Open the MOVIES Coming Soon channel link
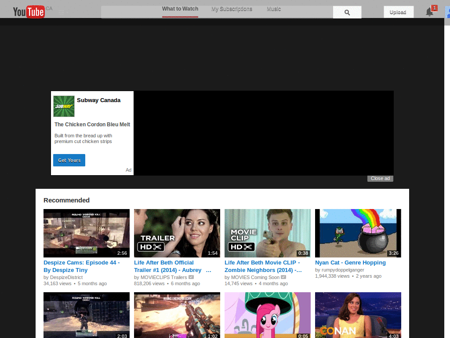 255,277
